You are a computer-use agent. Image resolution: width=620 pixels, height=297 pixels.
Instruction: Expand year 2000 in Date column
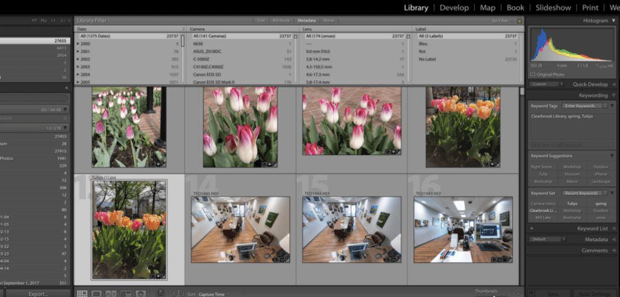[x=78, y=44]
